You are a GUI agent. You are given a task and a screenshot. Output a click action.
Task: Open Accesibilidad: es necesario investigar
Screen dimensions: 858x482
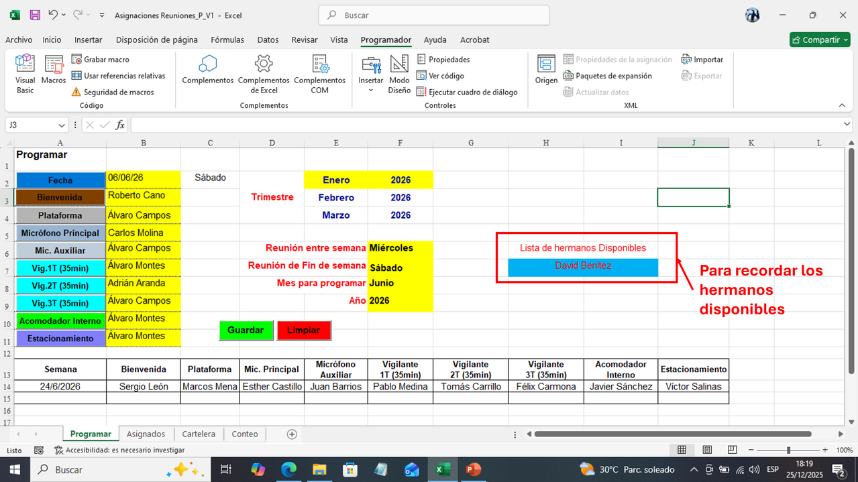(x=119, y=450)
